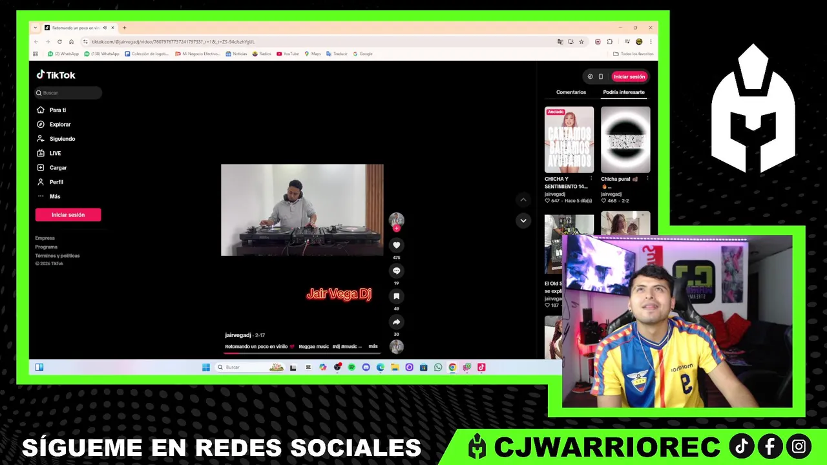Open Discord from the taskbar
The height and width of the screenshot is (465, 827).
(366, 367)
